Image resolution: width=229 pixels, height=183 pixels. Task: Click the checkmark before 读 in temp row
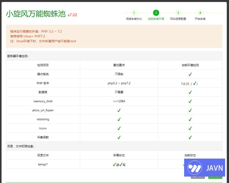pyautogui.click(x=114, y=164)
